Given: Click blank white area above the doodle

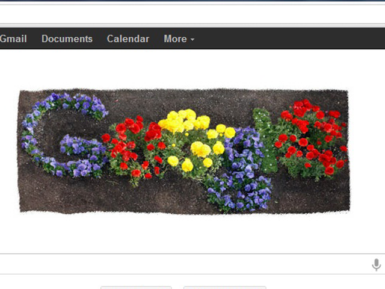Looking at the screenshot, I should pos(192,69).
